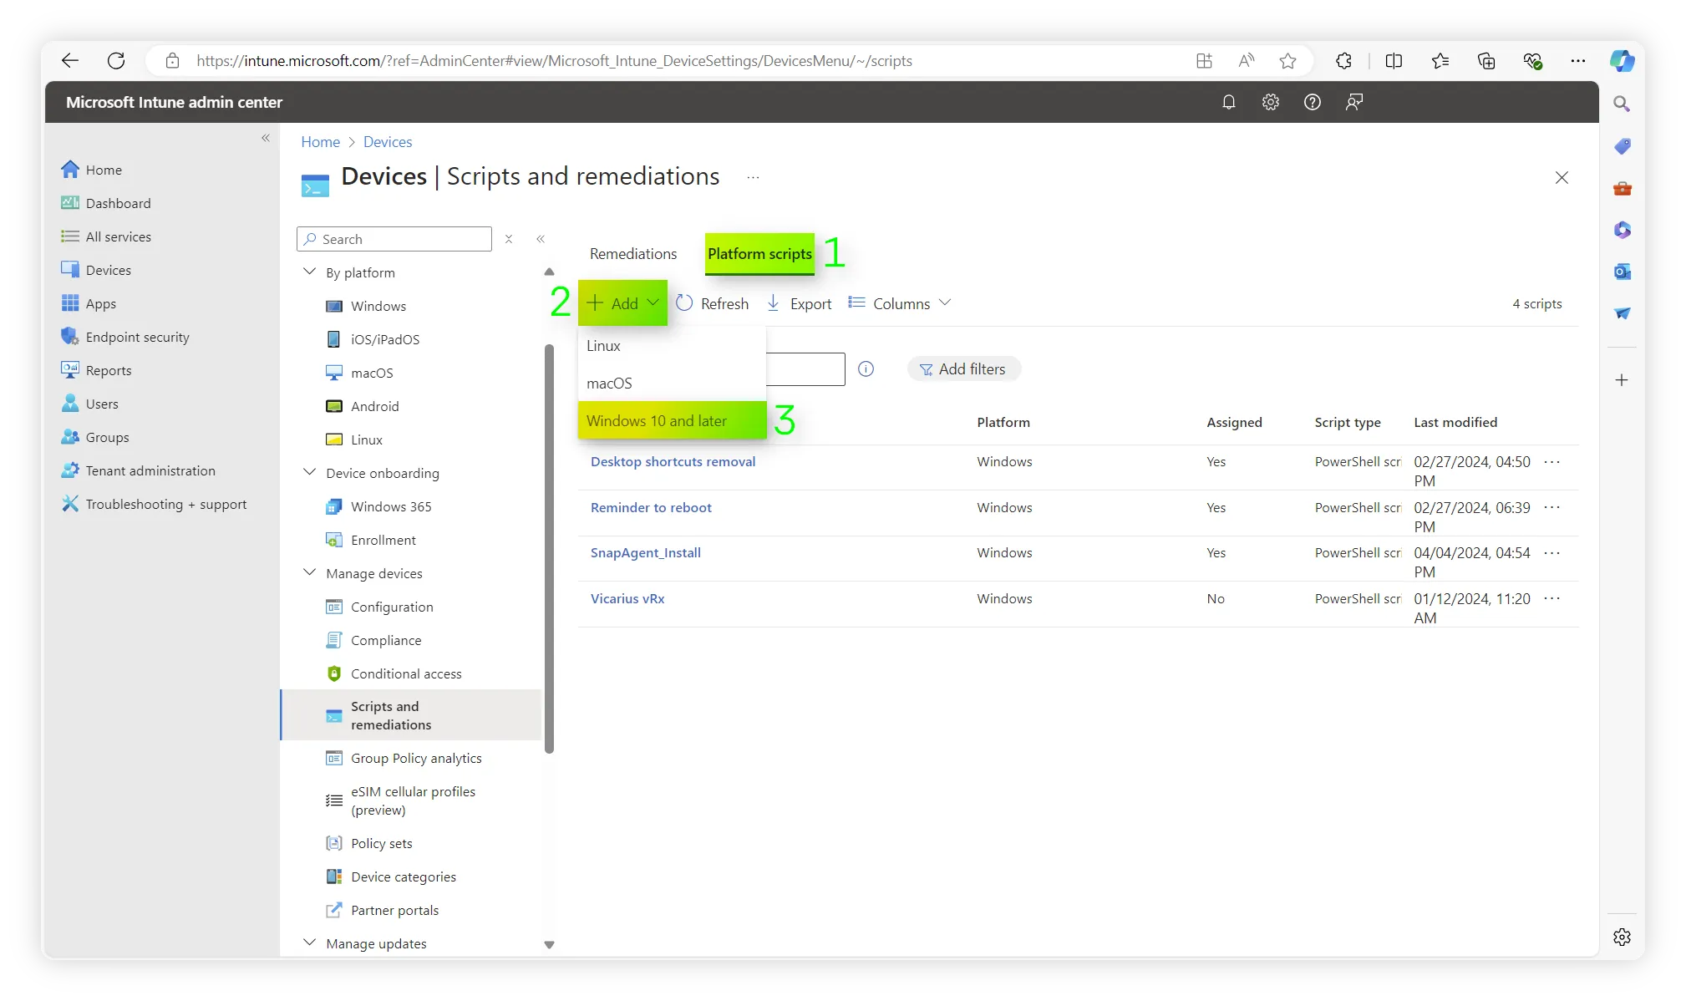Click the Refresh icon in toolbar
The width and height of the screenshot is (1686, 1001).
684,303
